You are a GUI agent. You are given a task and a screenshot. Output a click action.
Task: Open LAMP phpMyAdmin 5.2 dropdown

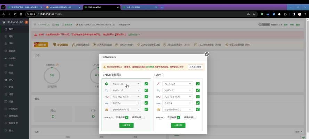(x=177, y=109)
